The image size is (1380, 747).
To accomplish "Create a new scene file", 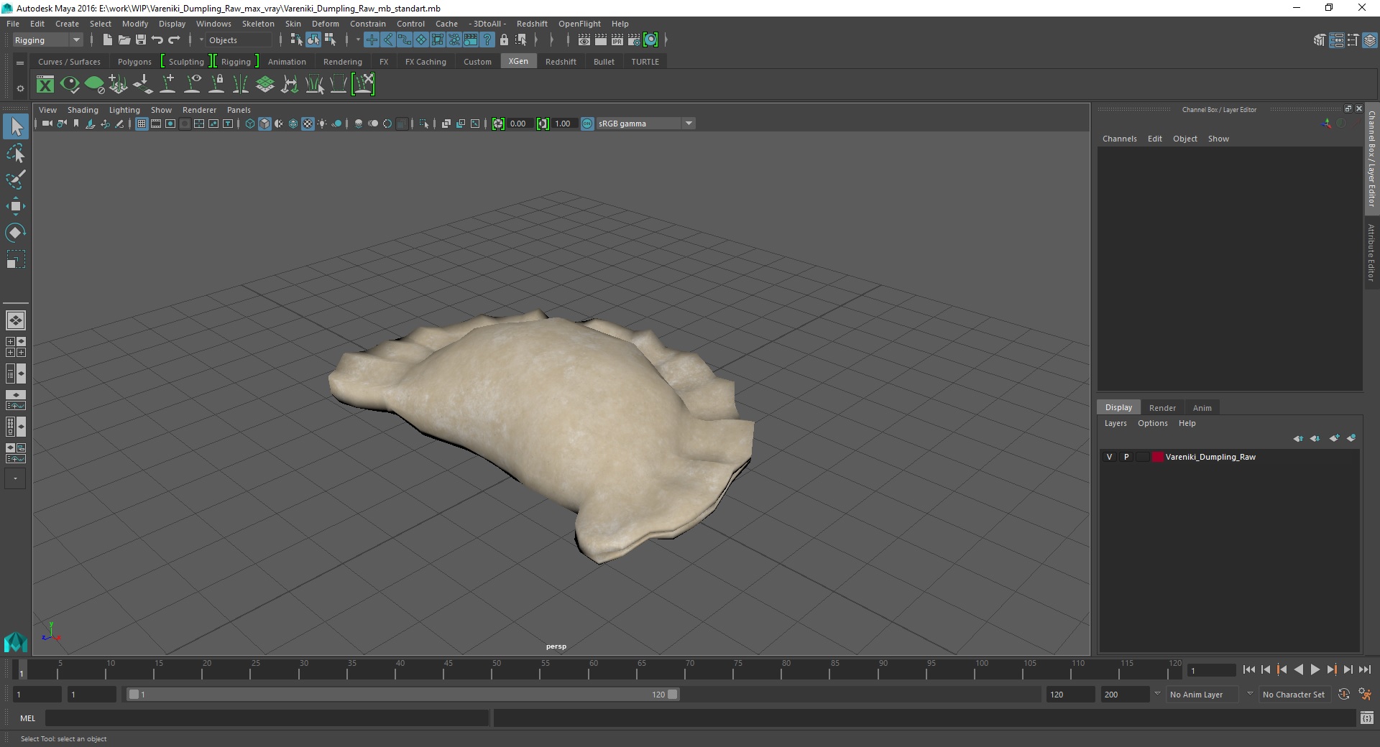I will (107, 40).
